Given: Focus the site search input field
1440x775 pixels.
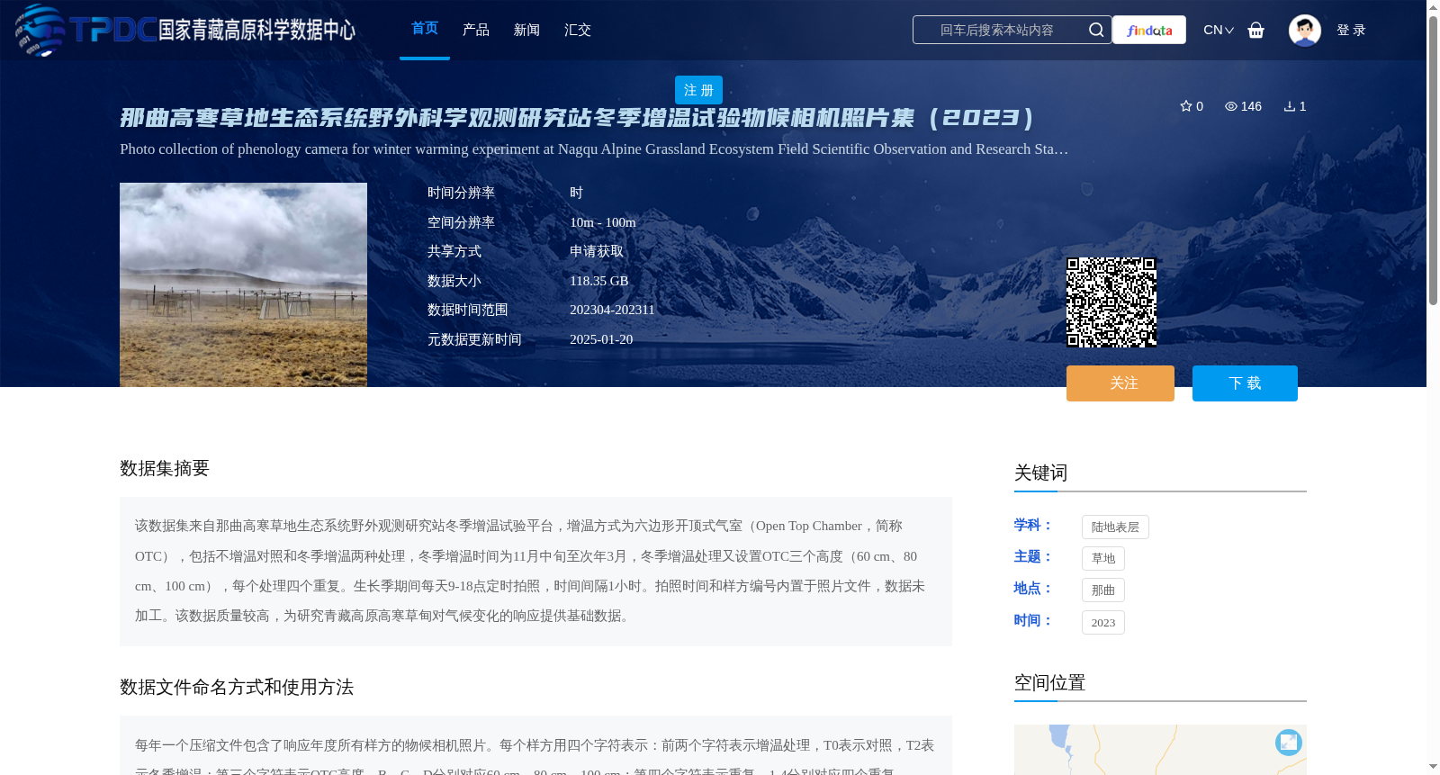Looking at the screenshot, I should [997, 30].
